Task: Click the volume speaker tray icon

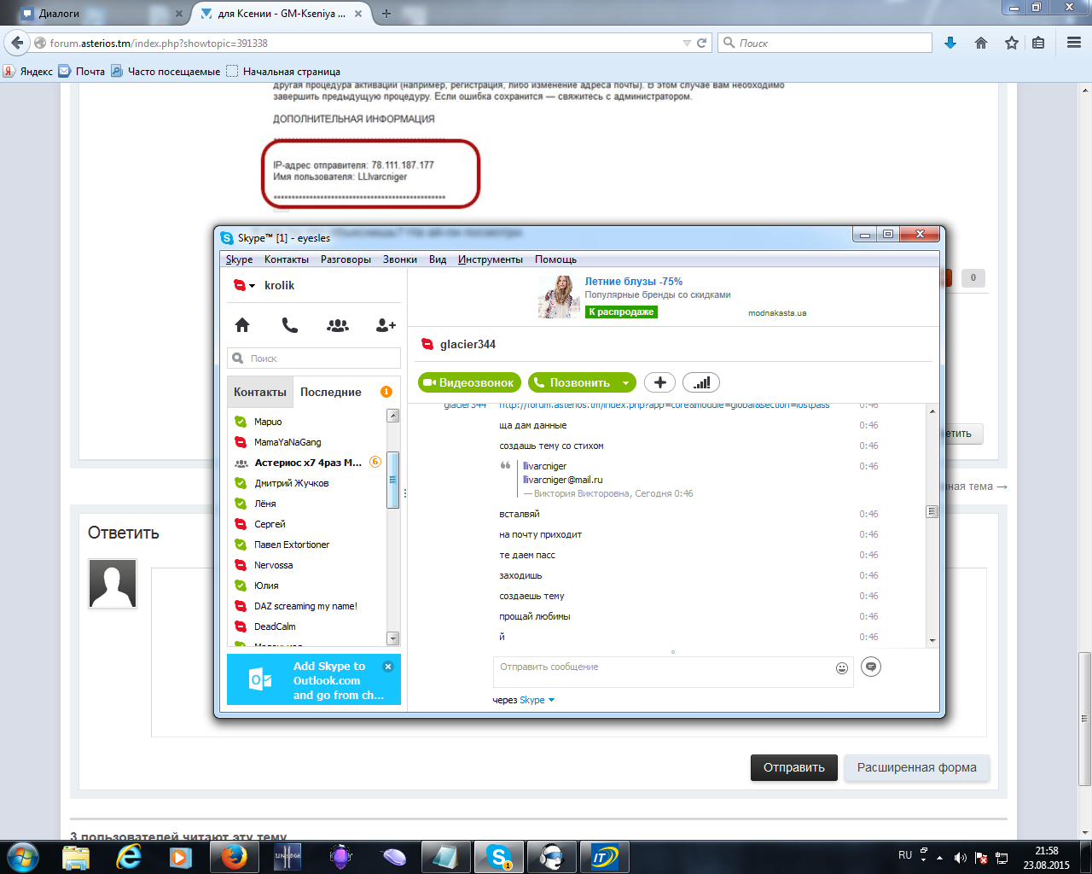Action: (961, 858)
